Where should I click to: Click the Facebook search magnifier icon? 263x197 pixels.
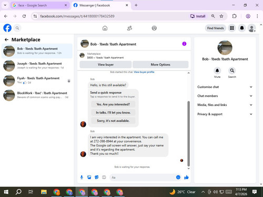17,28
